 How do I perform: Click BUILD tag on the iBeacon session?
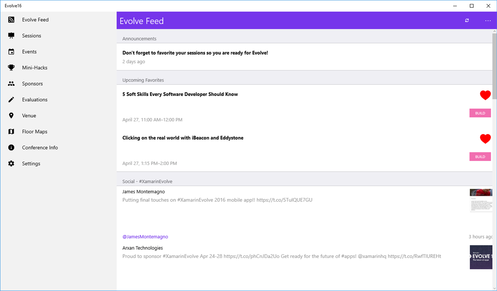pyautogui.click(x=480, y=157)
